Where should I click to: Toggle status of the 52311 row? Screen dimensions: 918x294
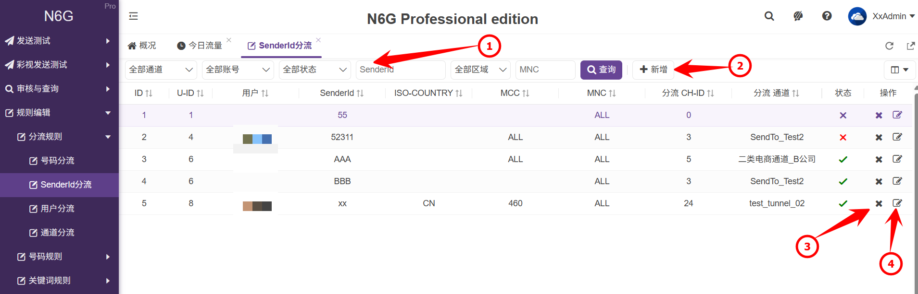(843, 138)
